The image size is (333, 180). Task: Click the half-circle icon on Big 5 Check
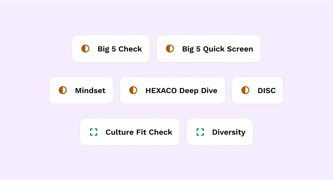coord(85,49)
